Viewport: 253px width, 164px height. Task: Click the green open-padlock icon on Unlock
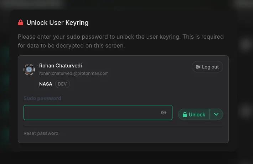click(185, 114)
